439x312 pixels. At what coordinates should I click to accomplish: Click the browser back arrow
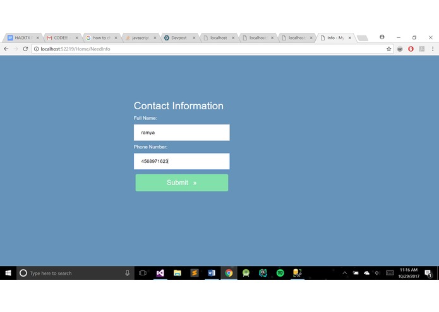[x=6, y=49]
